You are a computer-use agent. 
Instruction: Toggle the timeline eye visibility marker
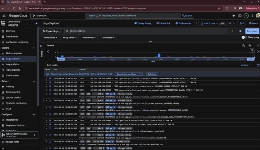[x=252, y=50]
